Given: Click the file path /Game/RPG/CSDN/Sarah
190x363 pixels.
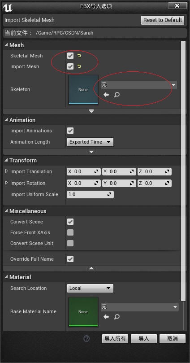Looking at the screenshot, I should tap(65, 33).
